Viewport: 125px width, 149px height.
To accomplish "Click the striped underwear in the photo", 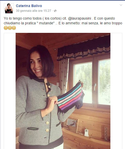I will coord(70,97).
